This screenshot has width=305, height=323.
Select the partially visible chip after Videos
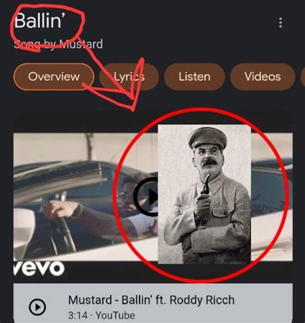point(303,76)
